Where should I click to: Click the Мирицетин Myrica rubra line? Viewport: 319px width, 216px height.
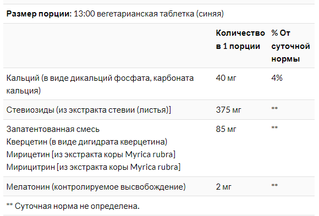[x=91, y=154]
